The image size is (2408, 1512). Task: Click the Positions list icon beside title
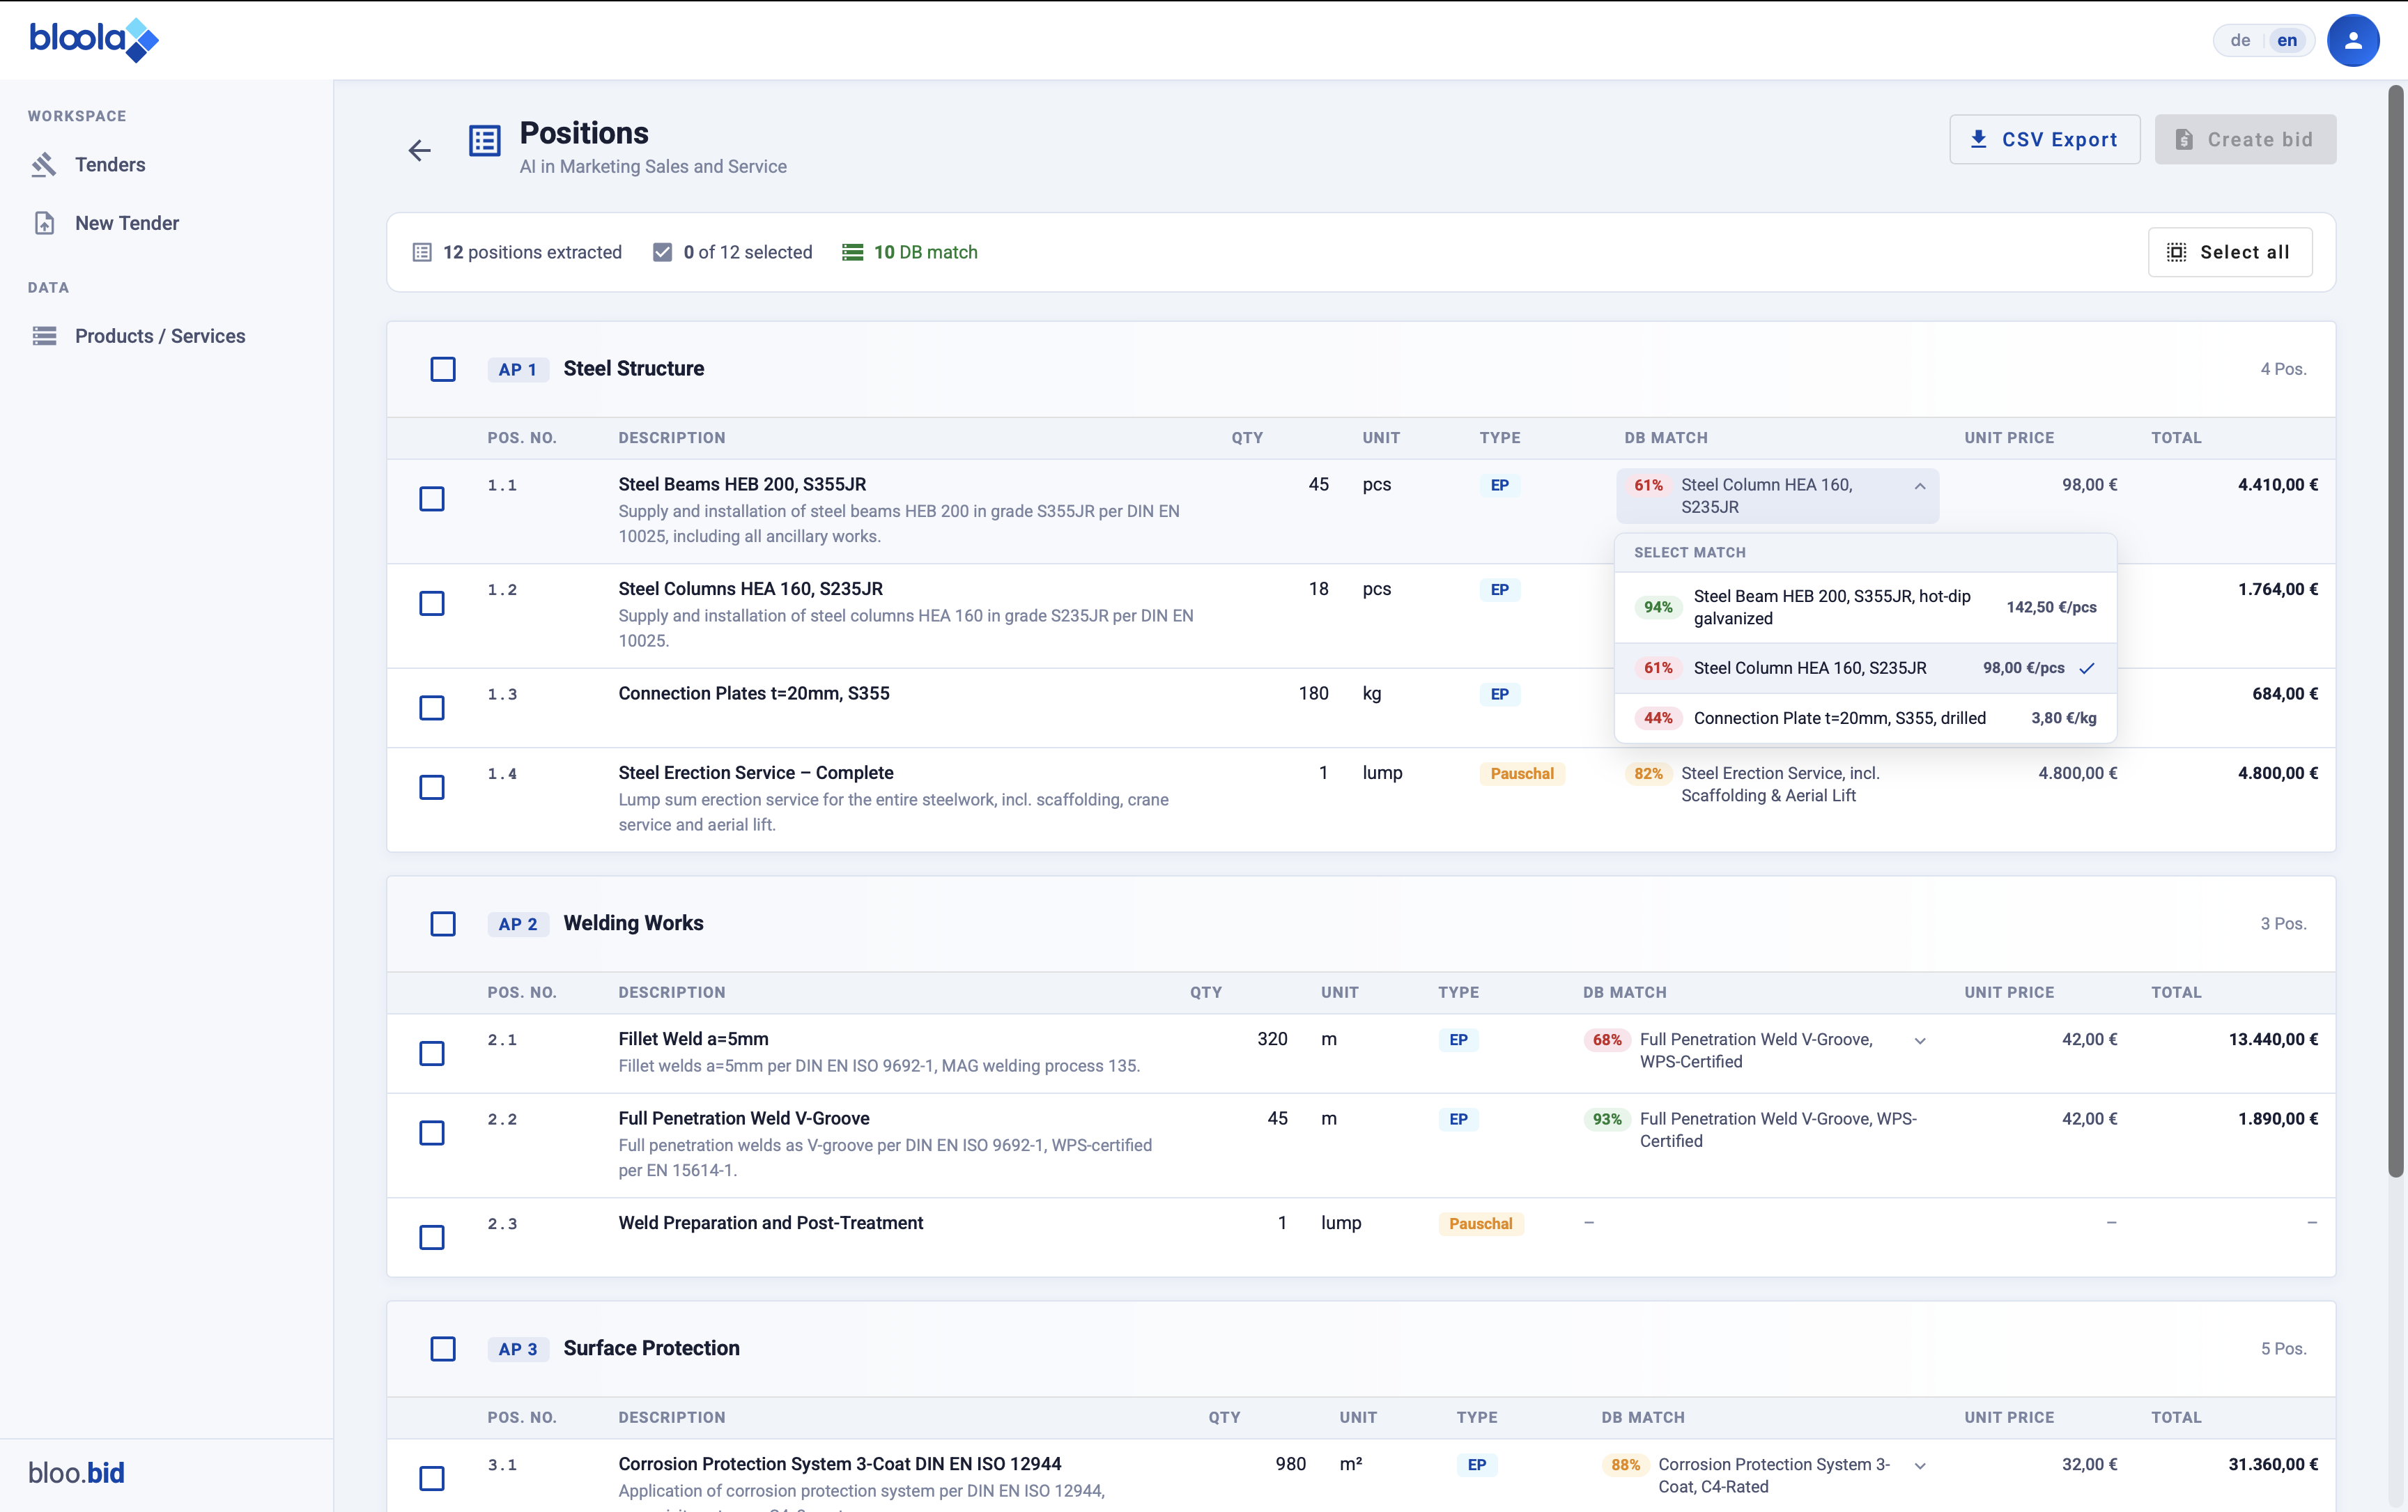(x=485, y=141)
